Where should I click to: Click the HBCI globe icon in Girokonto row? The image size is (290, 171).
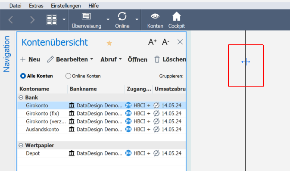[x=128, y=105]
